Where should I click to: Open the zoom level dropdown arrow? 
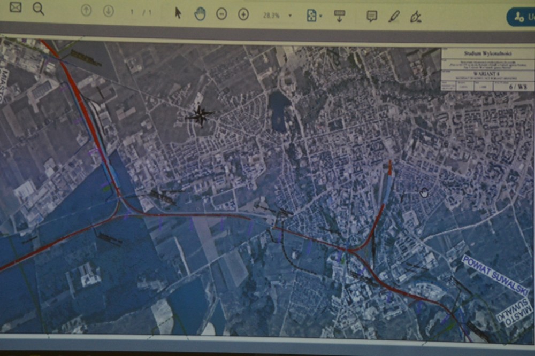point(290,16)
